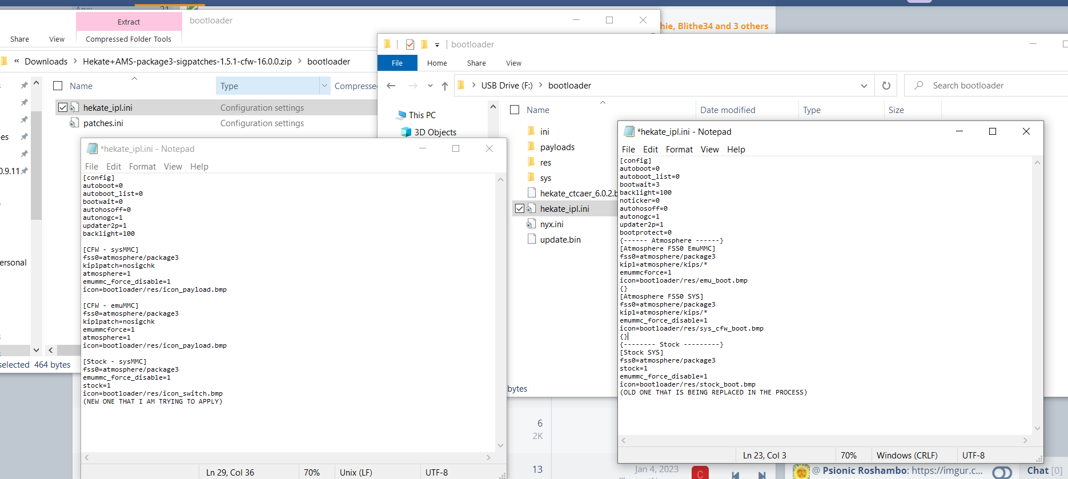Image resolution: width=1068 pixels, height=479 pixels.
Task: Click the Notepad icon in the Unix (LF) Notepad title bar
Action: click(x=92, y=148)
